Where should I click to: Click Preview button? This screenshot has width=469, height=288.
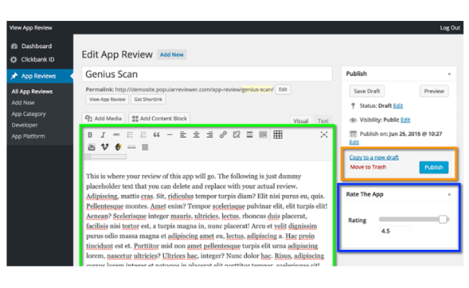(x=434, y=91)
